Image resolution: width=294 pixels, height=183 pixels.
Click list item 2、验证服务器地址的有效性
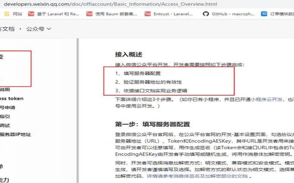[148, 82]
